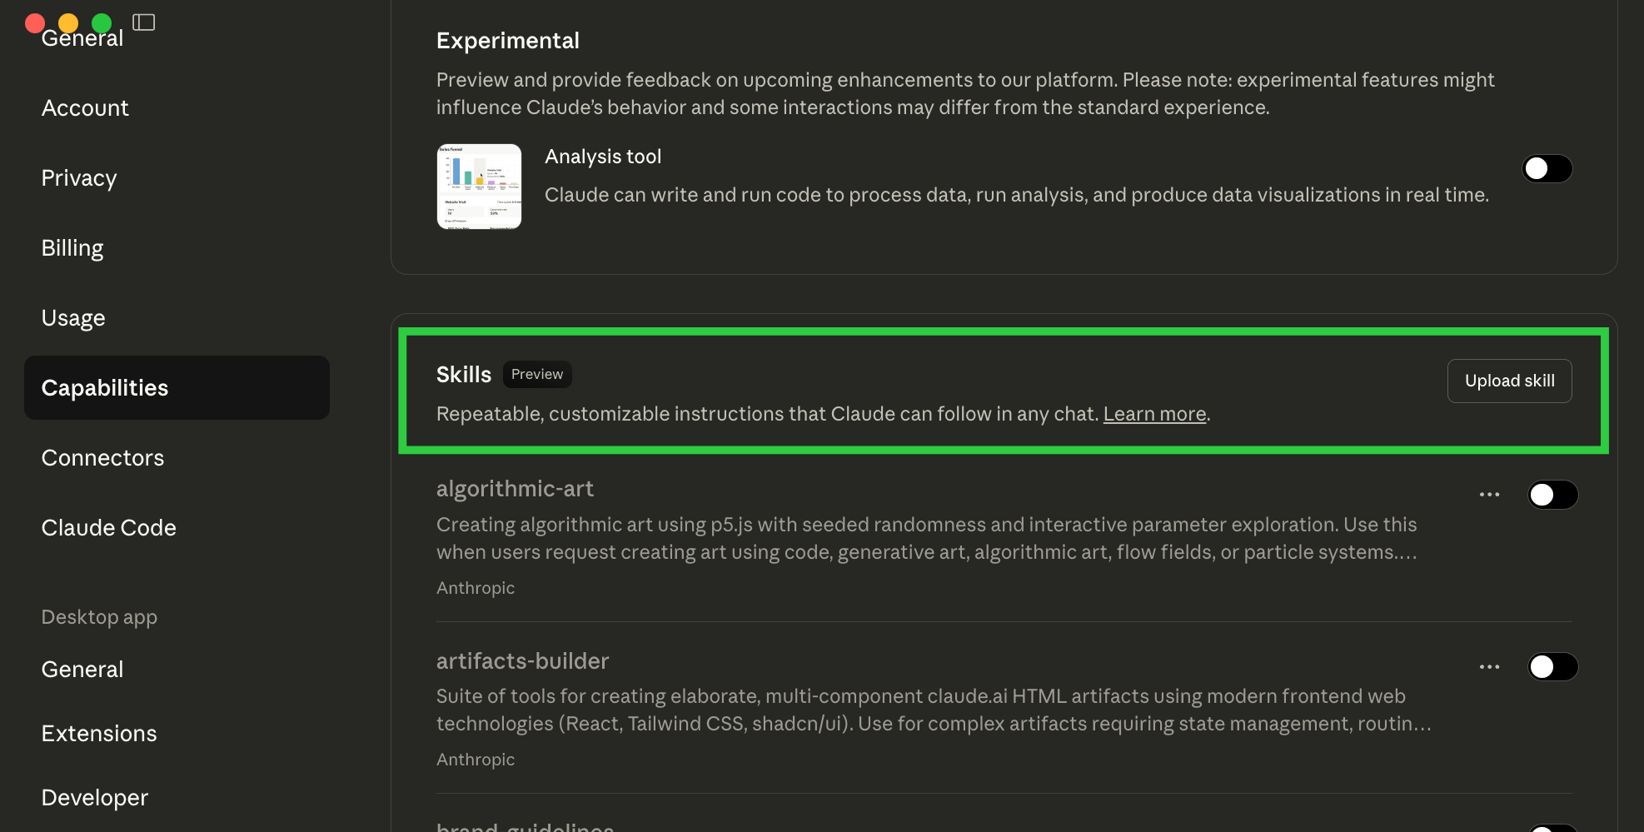Enable the Analysis tool toggle
The width and height of the screenshot is (1644, 832).
point(1547,169)
